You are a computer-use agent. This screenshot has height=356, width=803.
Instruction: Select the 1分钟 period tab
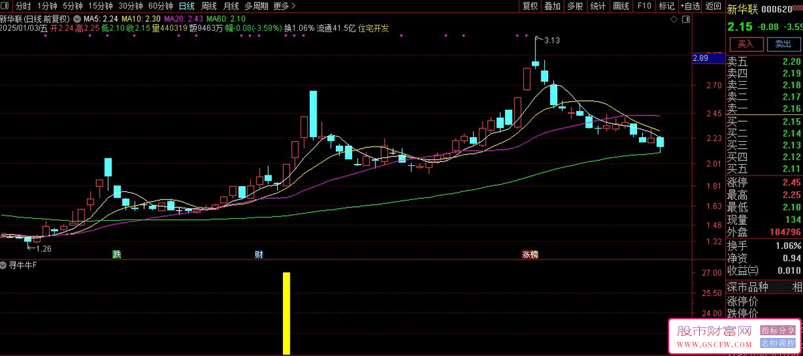(x=48, y=6)
